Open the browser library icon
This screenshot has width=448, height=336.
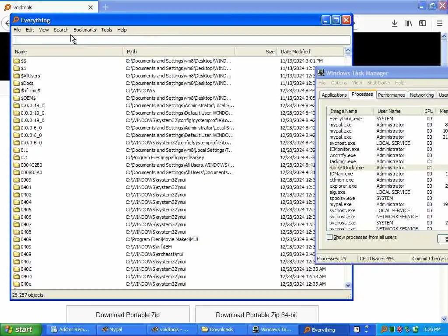[409, 23]
